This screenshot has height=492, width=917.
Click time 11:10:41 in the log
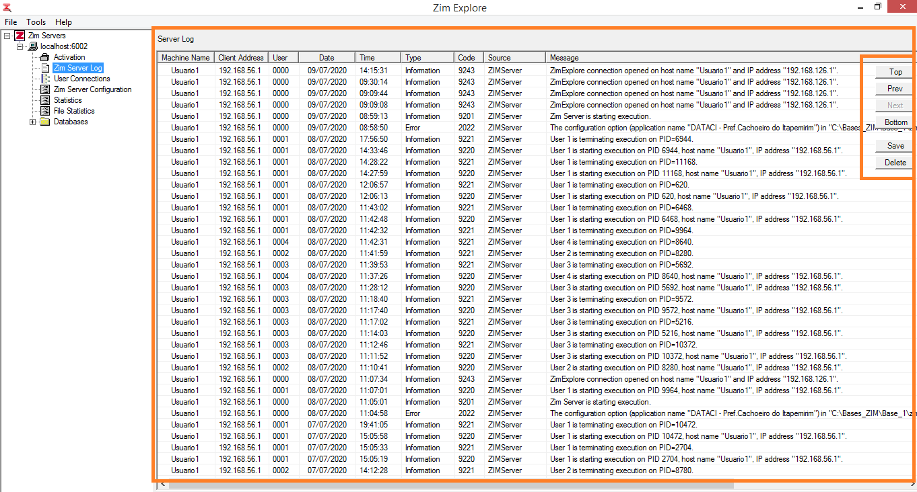pyautogui.click(x=374, y=368)
